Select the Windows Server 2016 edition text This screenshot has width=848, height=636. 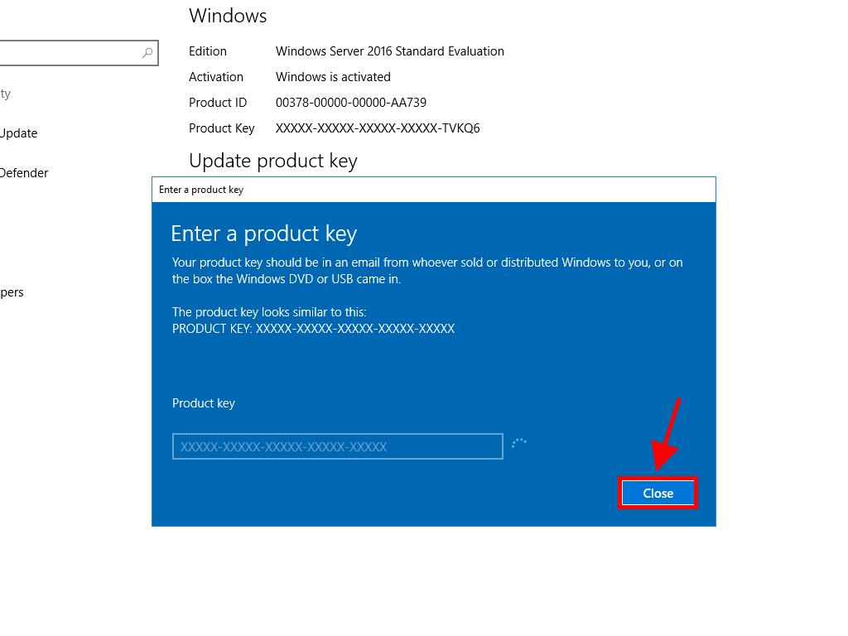(389, 51)
